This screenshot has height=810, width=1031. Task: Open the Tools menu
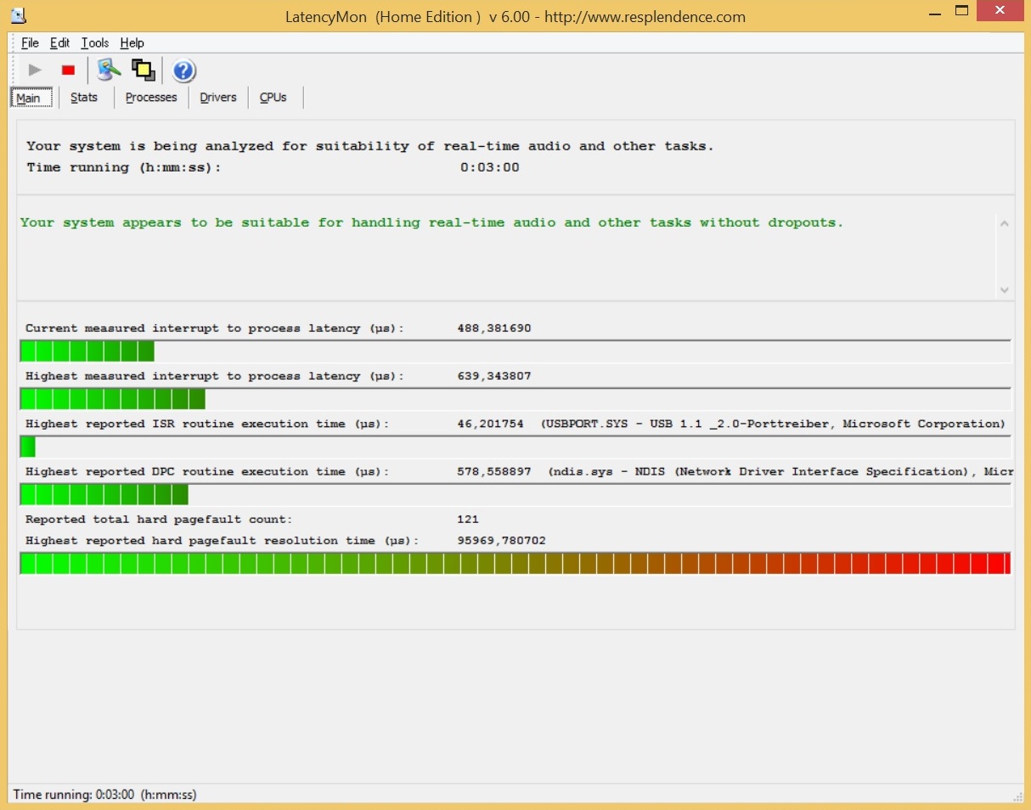tap(95, 42)
